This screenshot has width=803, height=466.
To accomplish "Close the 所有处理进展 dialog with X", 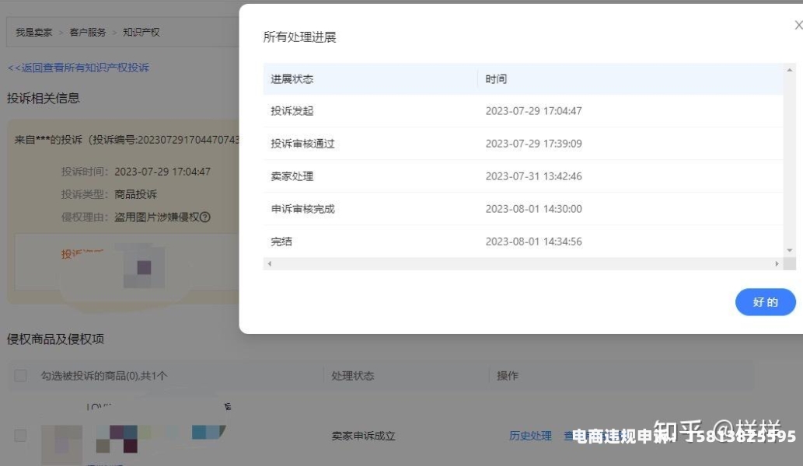I will click(798, 26).
